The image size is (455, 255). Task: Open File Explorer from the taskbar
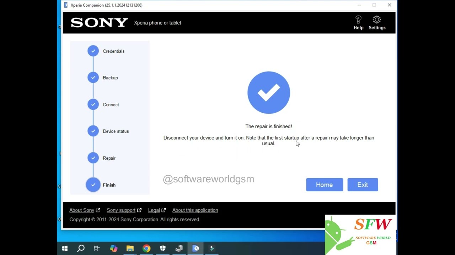click(x=130, y=248)
